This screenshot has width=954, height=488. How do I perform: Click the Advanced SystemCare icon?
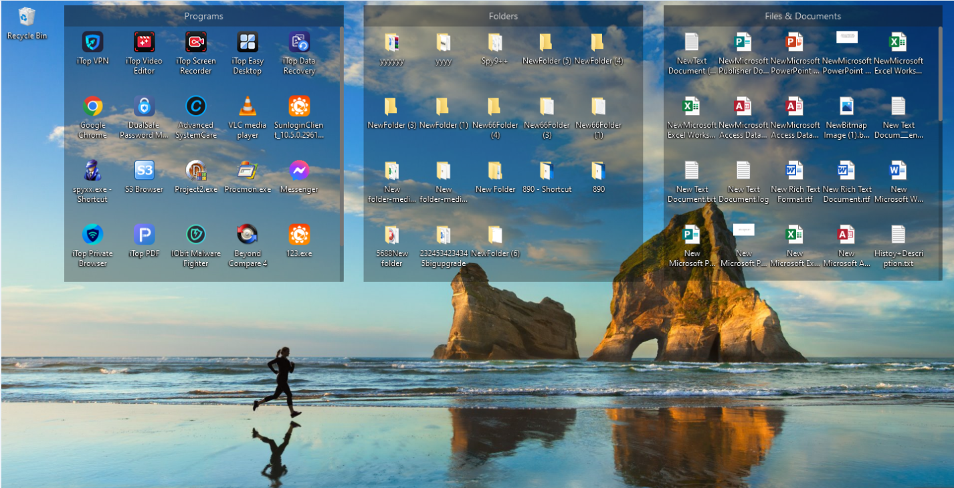[195, 107]
